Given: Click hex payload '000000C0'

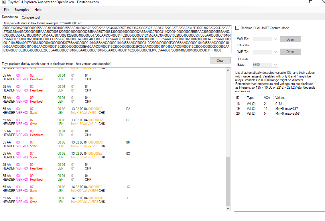Looking at the screenshot, I should (95, 109).
